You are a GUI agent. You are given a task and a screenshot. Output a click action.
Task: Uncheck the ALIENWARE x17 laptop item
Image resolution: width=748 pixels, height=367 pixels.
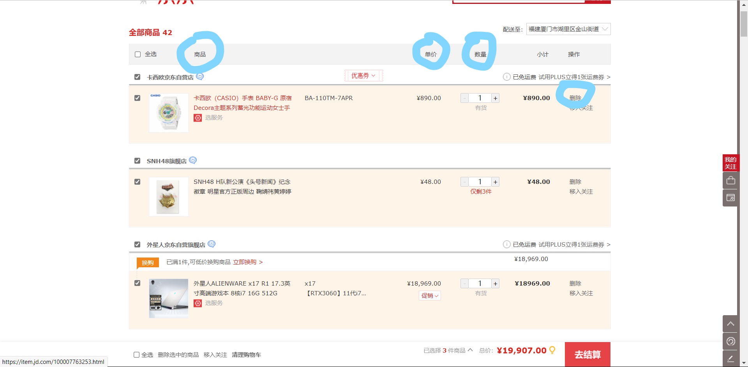click(137, 283)
